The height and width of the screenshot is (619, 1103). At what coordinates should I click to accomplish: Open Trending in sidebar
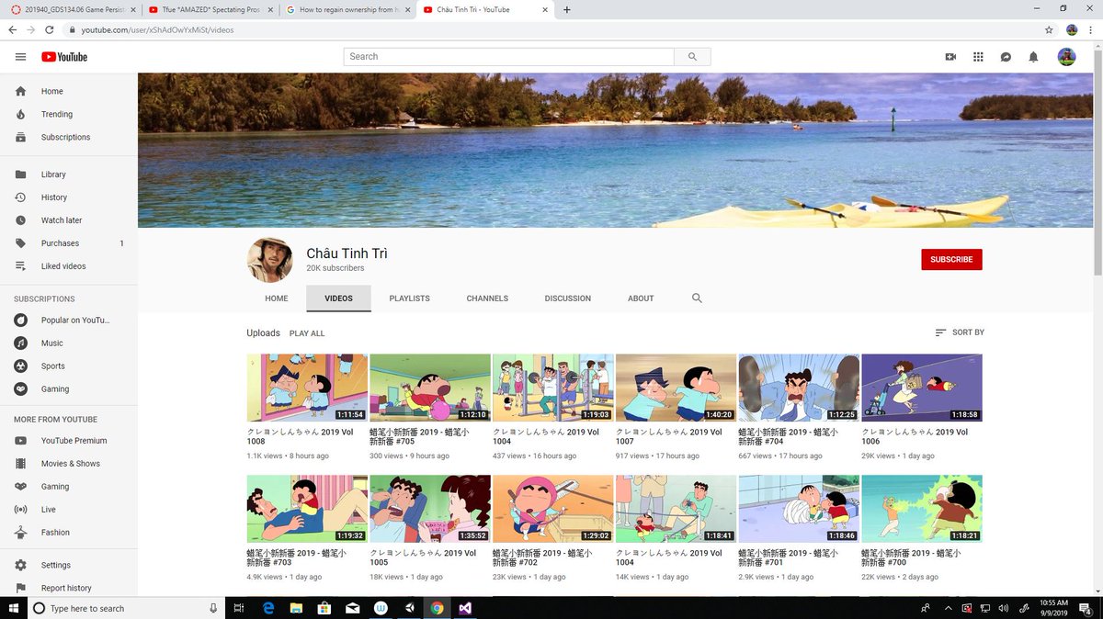[x=69, y=115]
